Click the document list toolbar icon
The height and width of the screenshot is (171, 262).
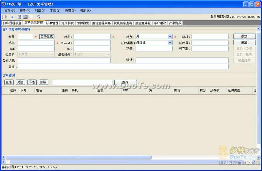pos(19,17)
